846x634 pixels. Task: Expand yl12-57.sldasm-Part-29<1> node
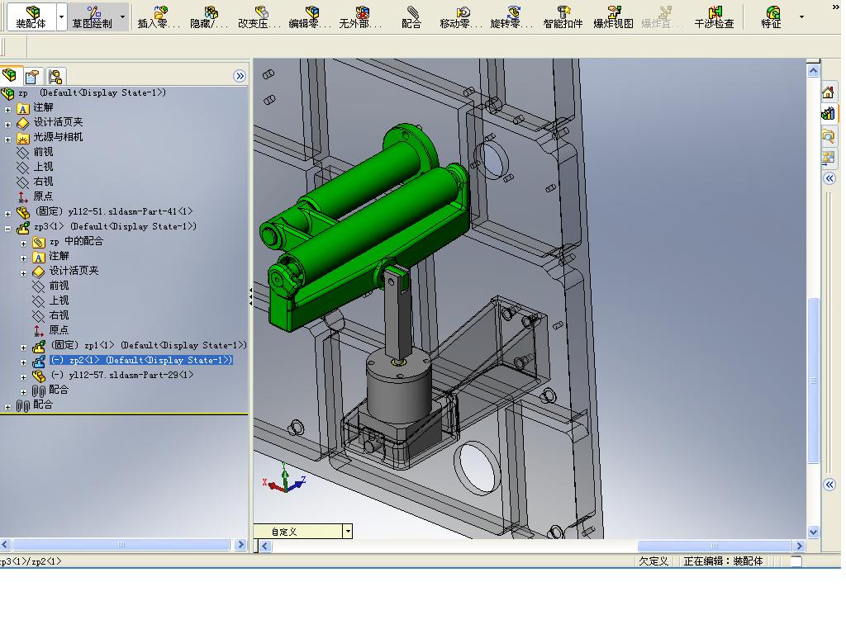pyautogui.click(x=23, y=377)
